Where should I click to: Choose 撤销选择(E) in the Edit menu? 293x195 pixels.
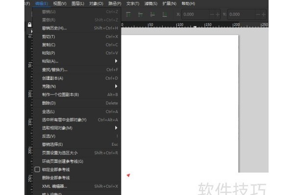click(x=77, y=144)
